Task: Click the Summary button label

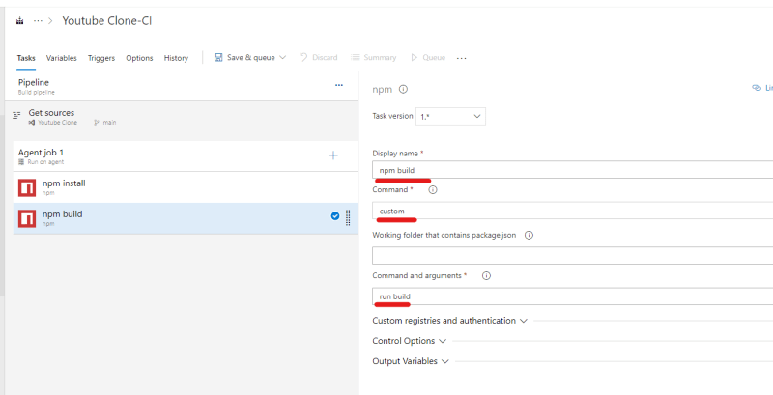Action: [x=380, y=58]
